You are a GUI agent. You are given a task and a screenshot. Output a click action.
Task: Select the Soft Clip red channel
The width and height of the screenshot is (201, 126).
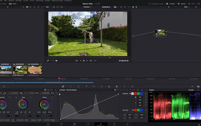coord(135,110)
